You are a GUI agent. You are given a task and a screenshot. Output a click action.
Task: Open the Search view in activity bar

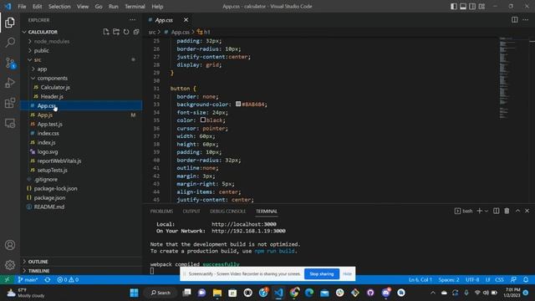[10, 43]
